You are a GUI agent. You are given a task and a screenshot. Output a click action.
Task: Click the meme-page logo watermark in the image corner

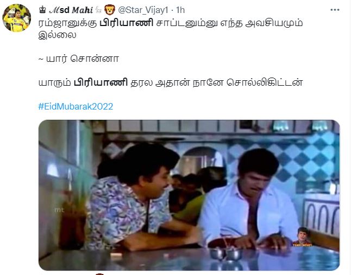click(303, 237)
